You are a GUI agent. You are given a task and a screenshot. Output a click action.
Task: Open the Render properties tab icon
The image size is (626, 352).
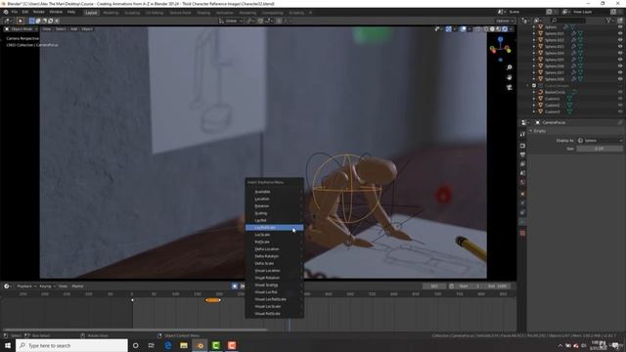coord(522,146)
